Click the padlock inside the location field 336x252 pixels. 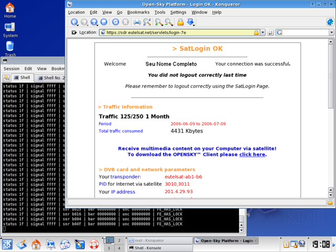(256, 33)
